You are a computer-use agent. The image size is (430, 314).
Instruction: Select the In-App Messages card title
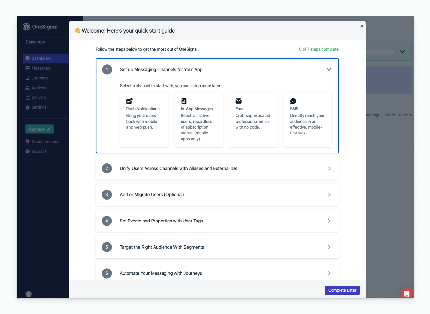point(197,109)
